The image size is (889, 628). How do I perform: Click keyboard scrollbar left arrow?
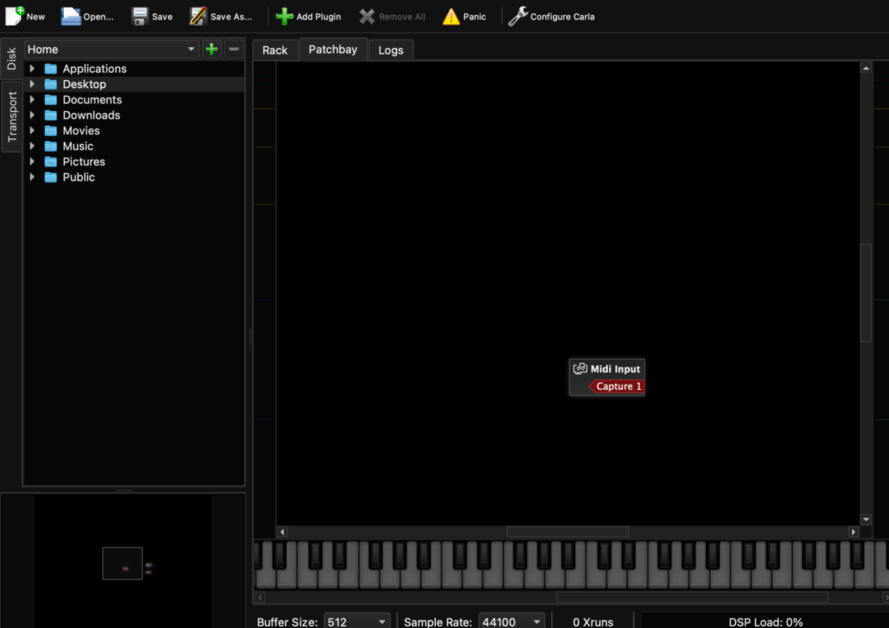260,597
